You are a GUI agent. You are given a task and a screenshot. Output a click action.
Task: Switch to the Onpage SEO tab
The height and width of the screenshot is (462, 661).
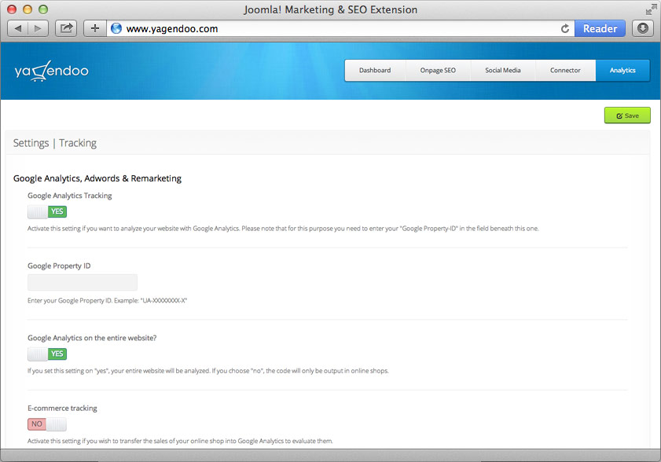click(x=439, y=71)
